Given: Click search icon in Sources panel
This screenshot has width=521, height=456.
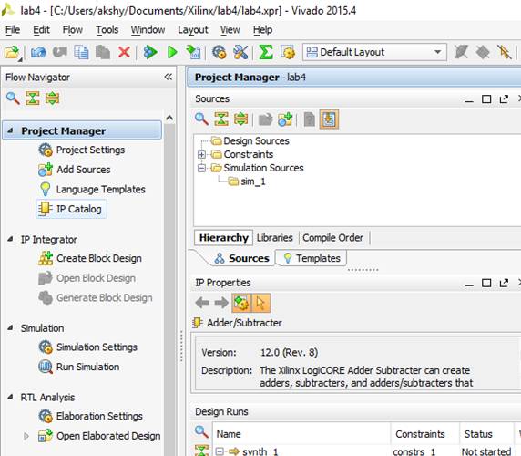Looking at the screenshot, I should tap(201, 119).
